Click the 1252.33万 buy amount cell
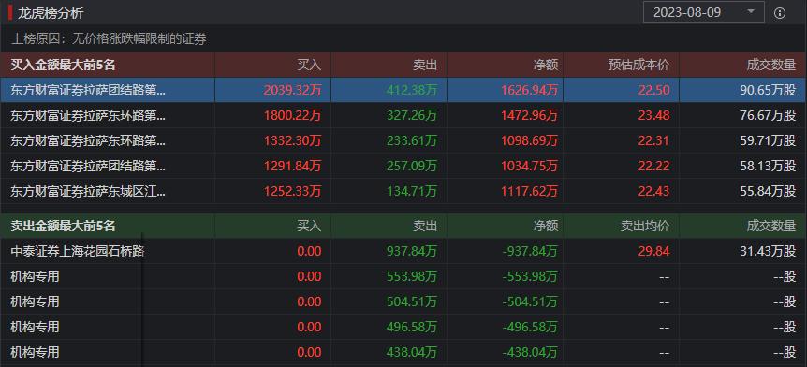This screenshot has width=807, height=367. pyautogui.click(x=292, y=192)
